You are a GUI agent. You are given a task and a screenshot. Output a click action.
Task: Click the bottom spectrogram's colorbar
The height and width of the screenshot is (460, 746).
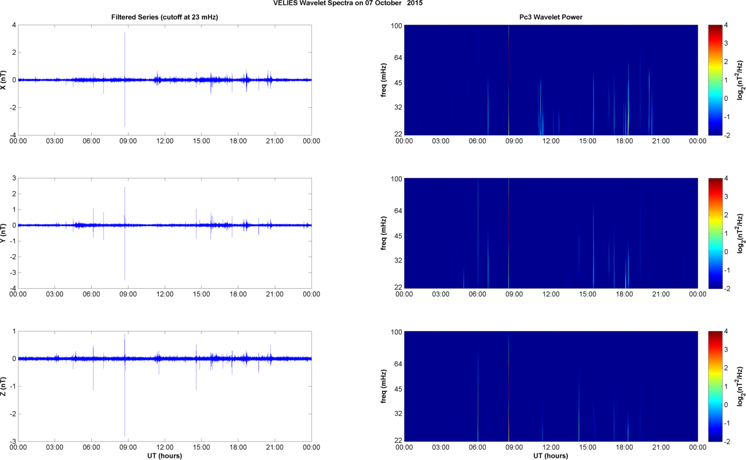click(x=715, y=386)
